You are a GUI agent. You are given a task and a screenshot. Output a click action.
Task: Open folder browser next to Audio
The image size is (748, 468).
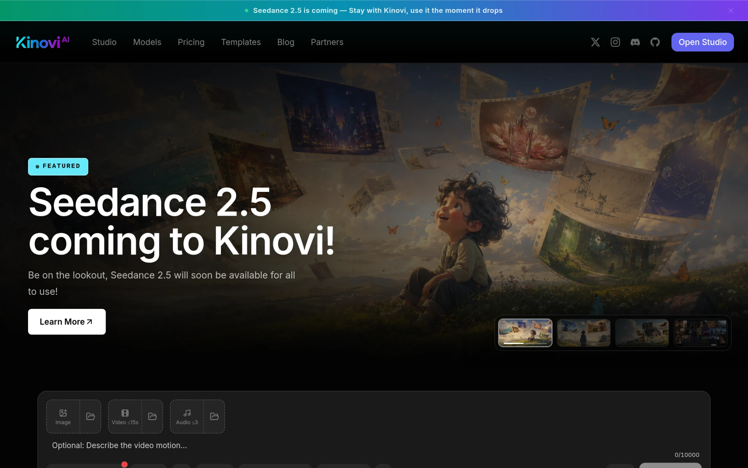pos(214,417)
